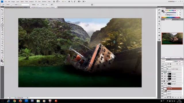Viewport: 184px width, 103px height.
Task: Hide the Curves 5 adjustment layer
Action: (162, 79)
